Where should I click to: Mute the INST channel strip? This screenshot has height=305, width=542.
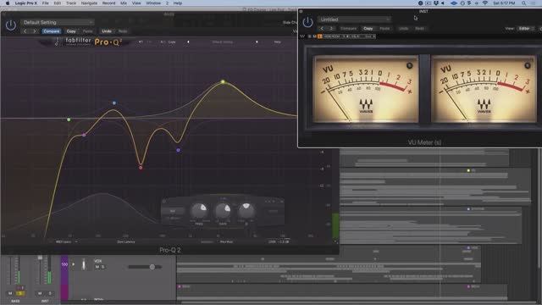[40, 293]
